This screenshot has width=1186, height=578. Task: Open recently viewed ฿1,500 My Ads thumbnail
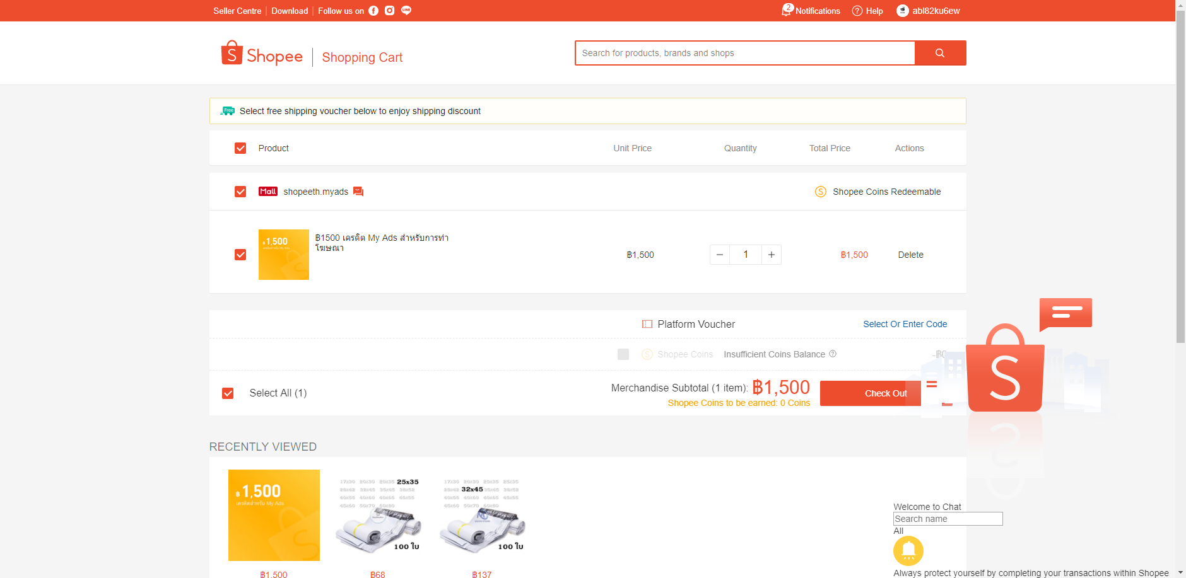click(x=274, y=515)
